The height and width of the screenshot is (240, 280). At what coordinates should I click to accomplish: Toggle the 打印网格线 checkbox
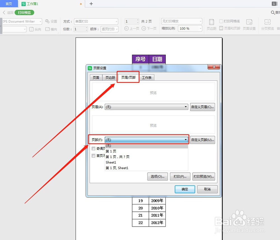click(221, 21)
